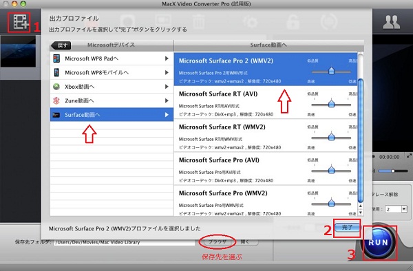Click the 00:00:00 preview time display

point(389,157)
